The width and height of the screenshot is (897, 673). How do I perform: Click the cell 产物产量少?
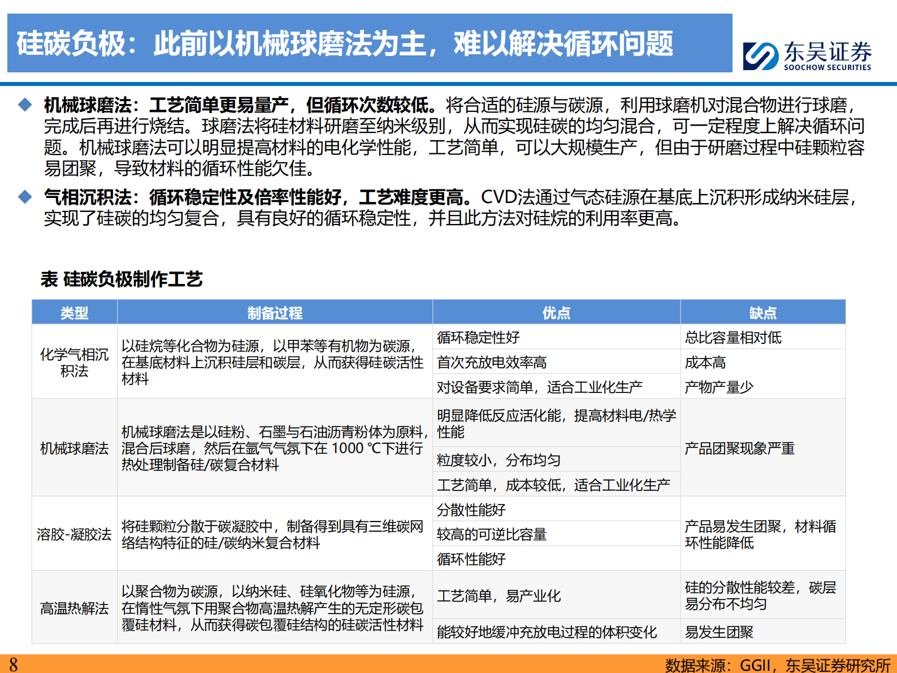coord(763,387)
